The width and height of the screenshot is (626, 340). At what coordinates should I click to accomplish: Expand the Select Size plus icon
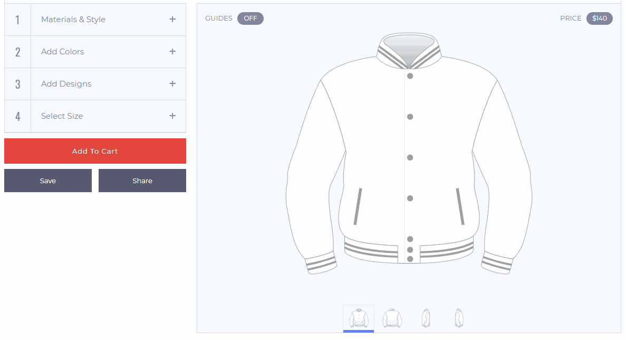coord(172,116)
